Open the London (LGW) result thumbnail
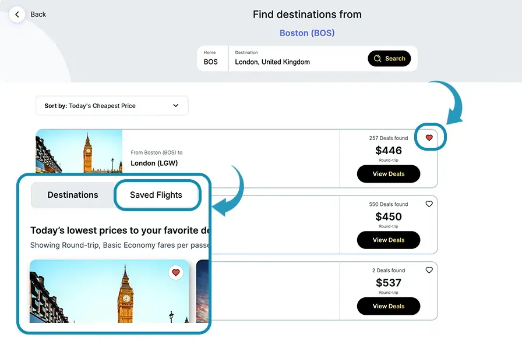The image size is (522, 345). [x=79, y=150]
